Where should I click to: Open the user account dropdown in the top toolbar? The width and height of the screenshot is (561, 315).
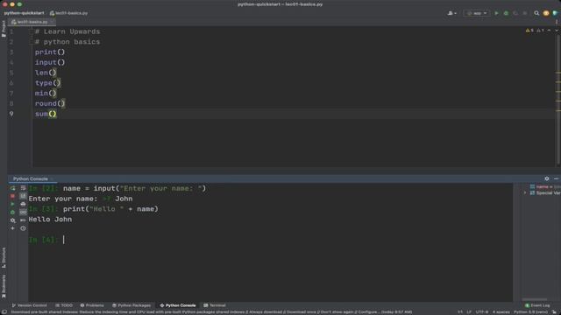pyautogui.click(x=452, y=13)
